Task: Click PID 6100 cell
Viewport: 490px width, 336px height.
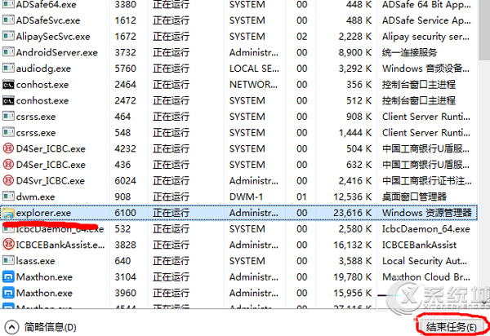Action: (125, 213)
